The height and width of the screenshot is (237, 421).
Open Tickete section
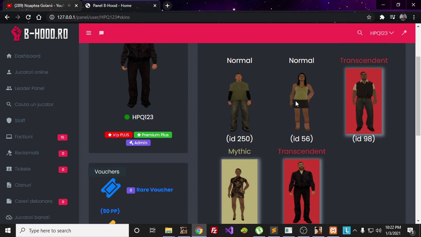coord(22,169)
